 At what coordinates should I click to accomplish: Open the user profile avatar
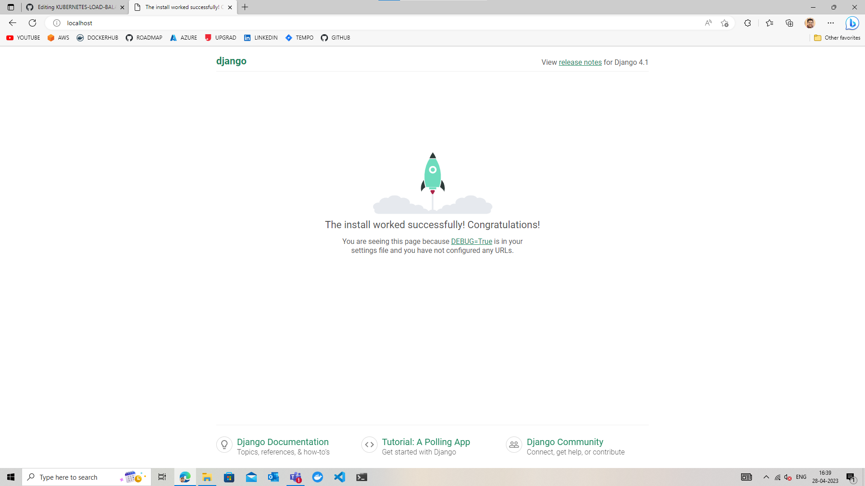click(x=810, y=23)
